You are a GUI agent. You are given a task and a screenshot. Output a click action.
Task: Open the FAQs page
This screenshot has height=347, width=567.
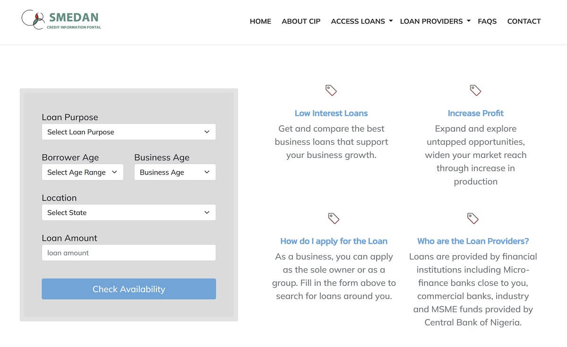click(487, 21)
